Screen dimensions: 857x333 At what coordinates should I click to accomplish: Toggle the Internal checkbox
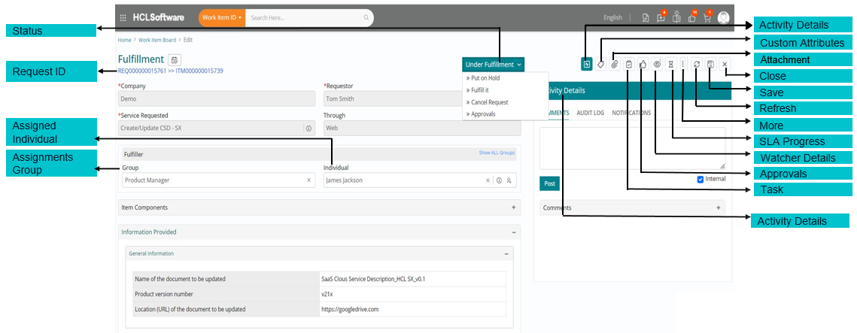pos(700,179)
